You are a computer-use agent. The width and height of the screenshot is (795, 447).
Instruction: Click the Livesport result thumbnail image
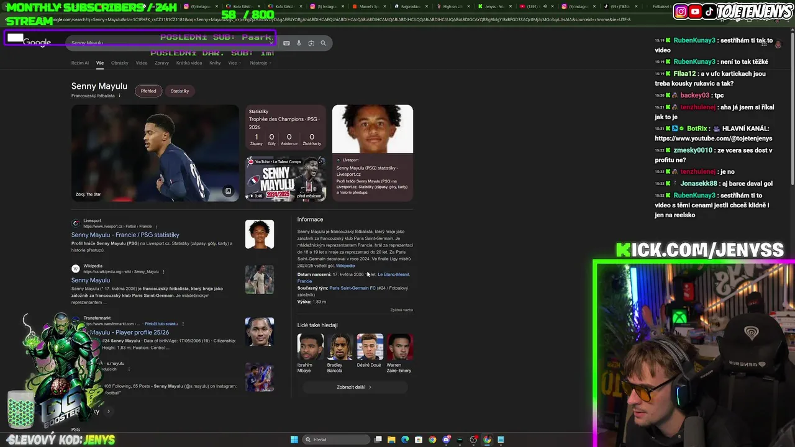(x=260, y=234)
